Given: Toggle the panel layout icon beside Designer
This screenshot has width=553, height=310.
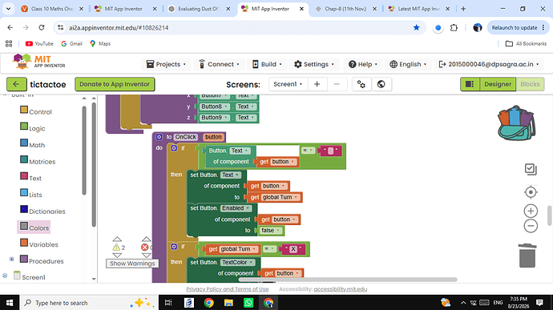Looking at the screenshot, I should coord(470,84).
